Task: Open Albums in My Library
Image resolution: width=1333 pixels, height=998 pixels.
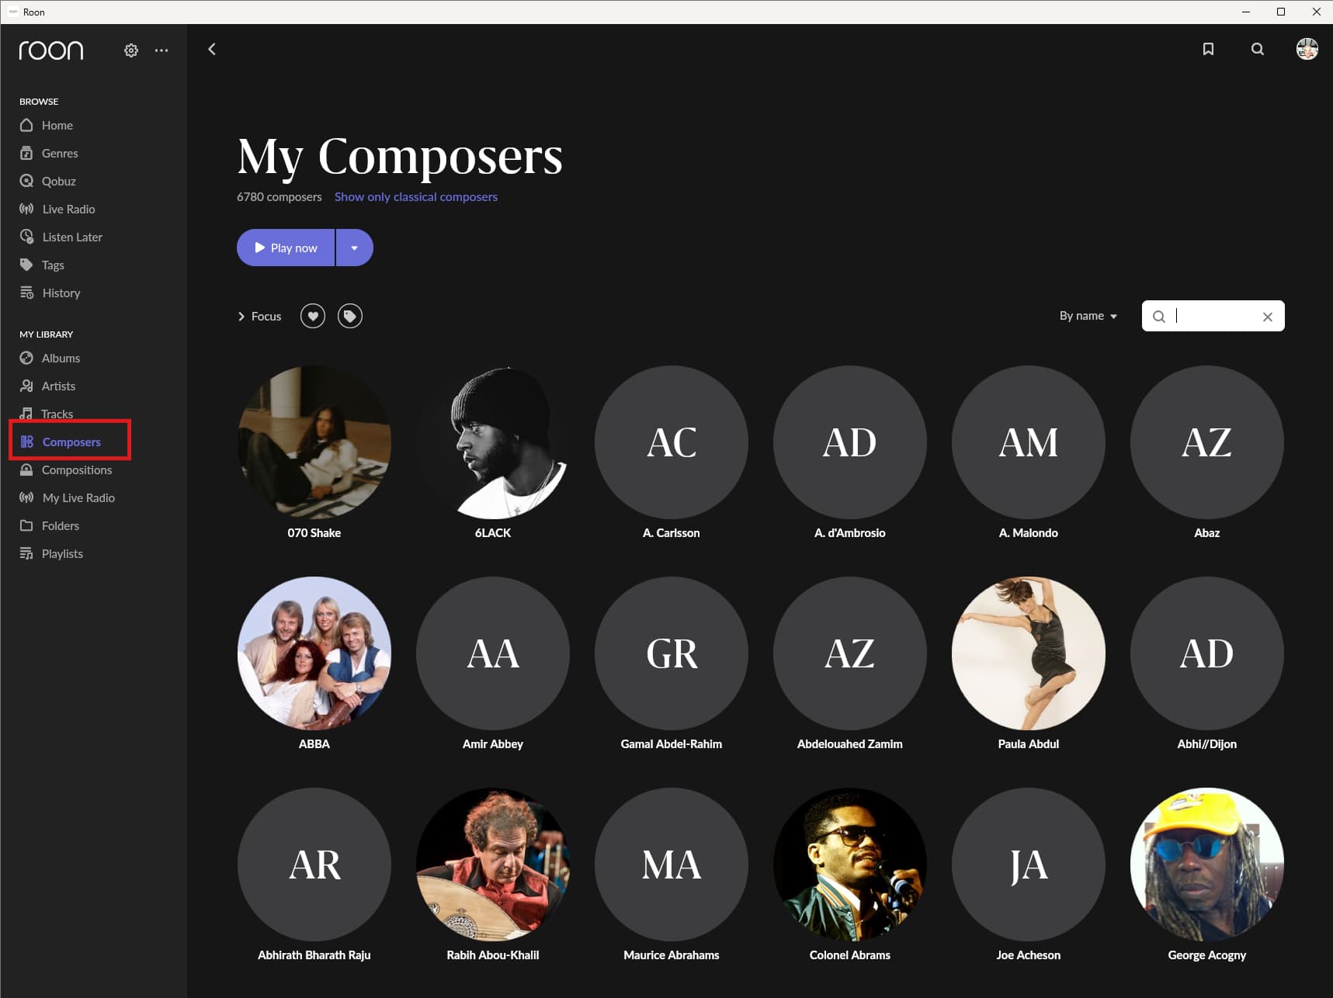Action: tap(50, 358)
